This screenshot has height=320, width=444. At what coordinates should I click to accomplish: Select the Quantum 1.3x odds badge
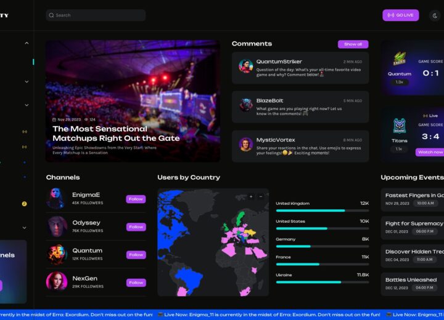pos(399,82)
